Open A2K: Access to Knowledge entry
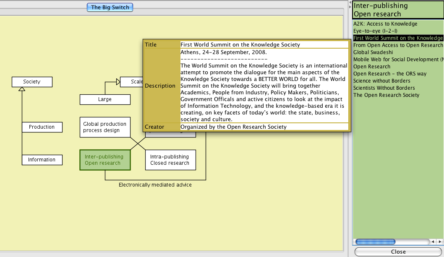The width and height of the screenshot is (444, 257). (385, 24)
